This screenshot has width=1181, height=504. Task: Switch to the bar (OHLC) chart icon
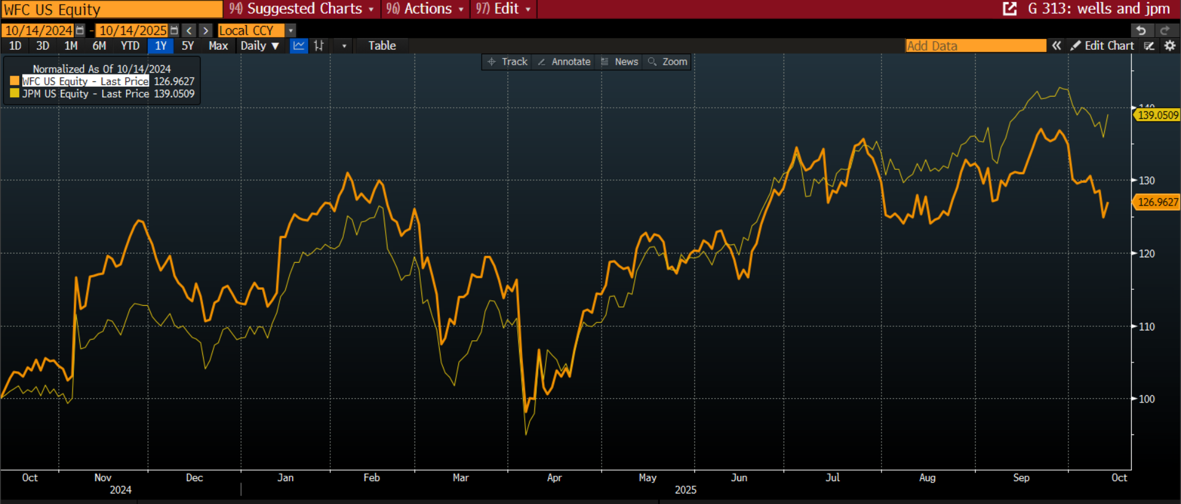click(319, 46)
